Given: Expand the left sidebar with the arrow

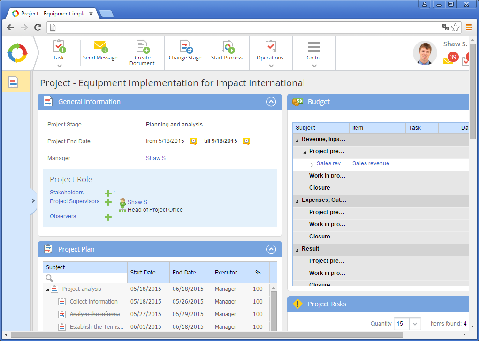Looking at the screenshot, I should pyautogui.click(x=33, y=200).
